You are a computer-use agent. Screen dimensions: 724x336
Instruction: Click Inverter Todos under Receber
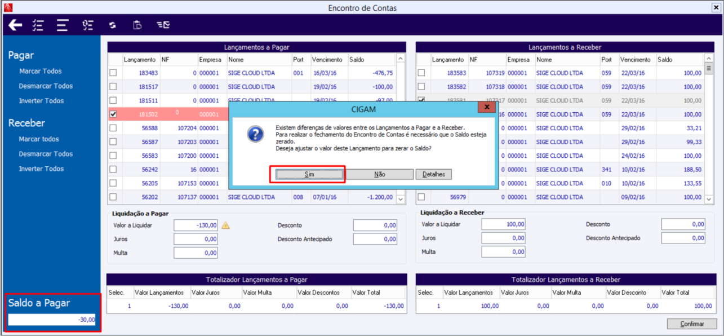pos(42,169)
